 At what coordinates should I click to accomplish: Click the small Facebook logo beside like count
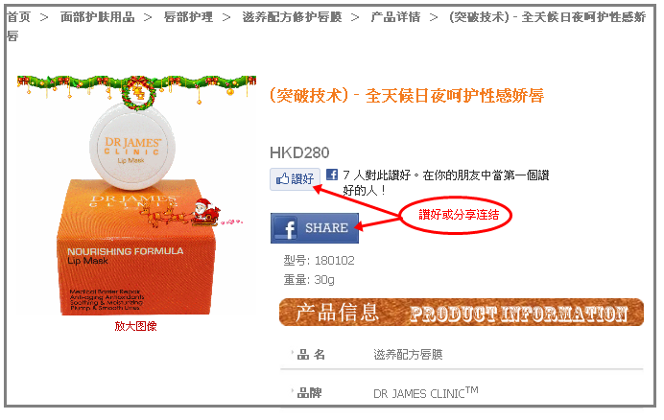pos(332,175)
